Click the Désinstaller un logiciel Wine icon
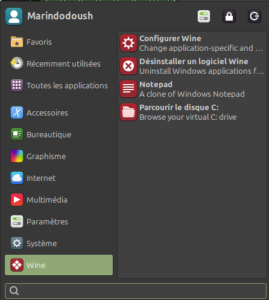Screen dimensions: 269x300 click(128, 66)
